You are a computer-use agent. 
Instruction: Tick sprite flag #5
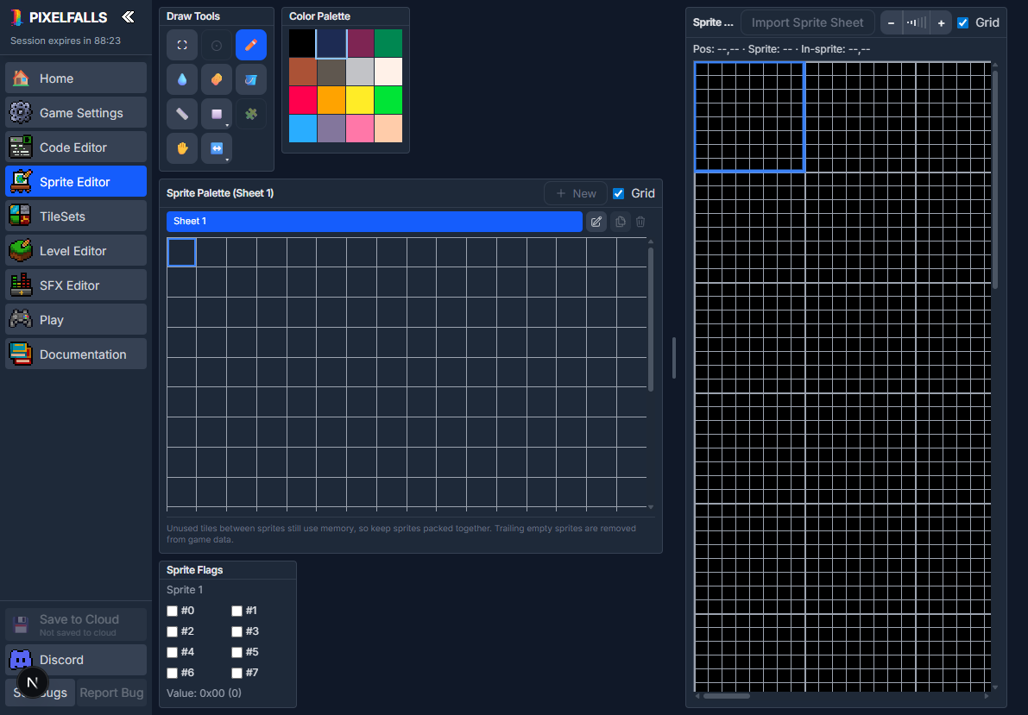point(237,652)
